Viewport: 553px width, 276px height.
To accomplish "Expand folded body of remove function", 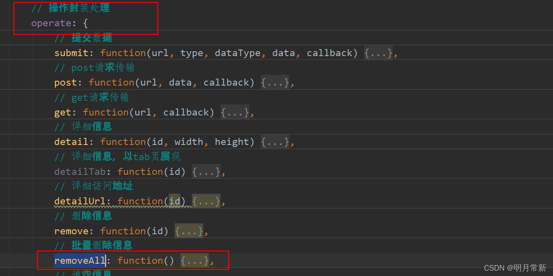I will tap(189, 231).
